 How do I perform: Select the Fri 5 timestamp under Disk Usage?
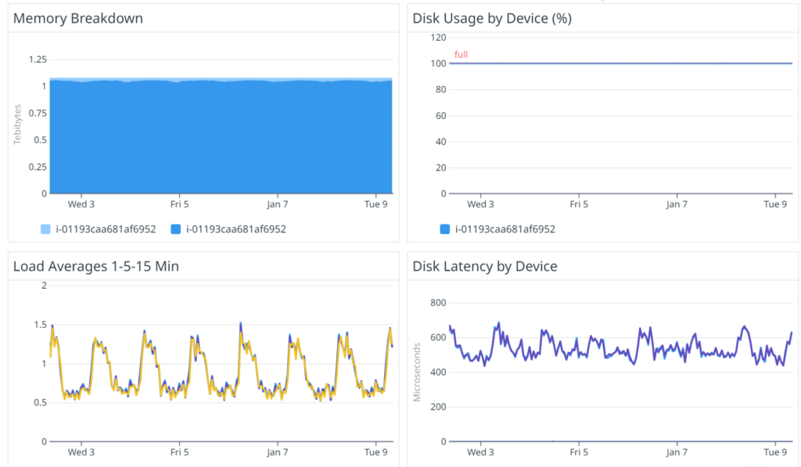579,203
